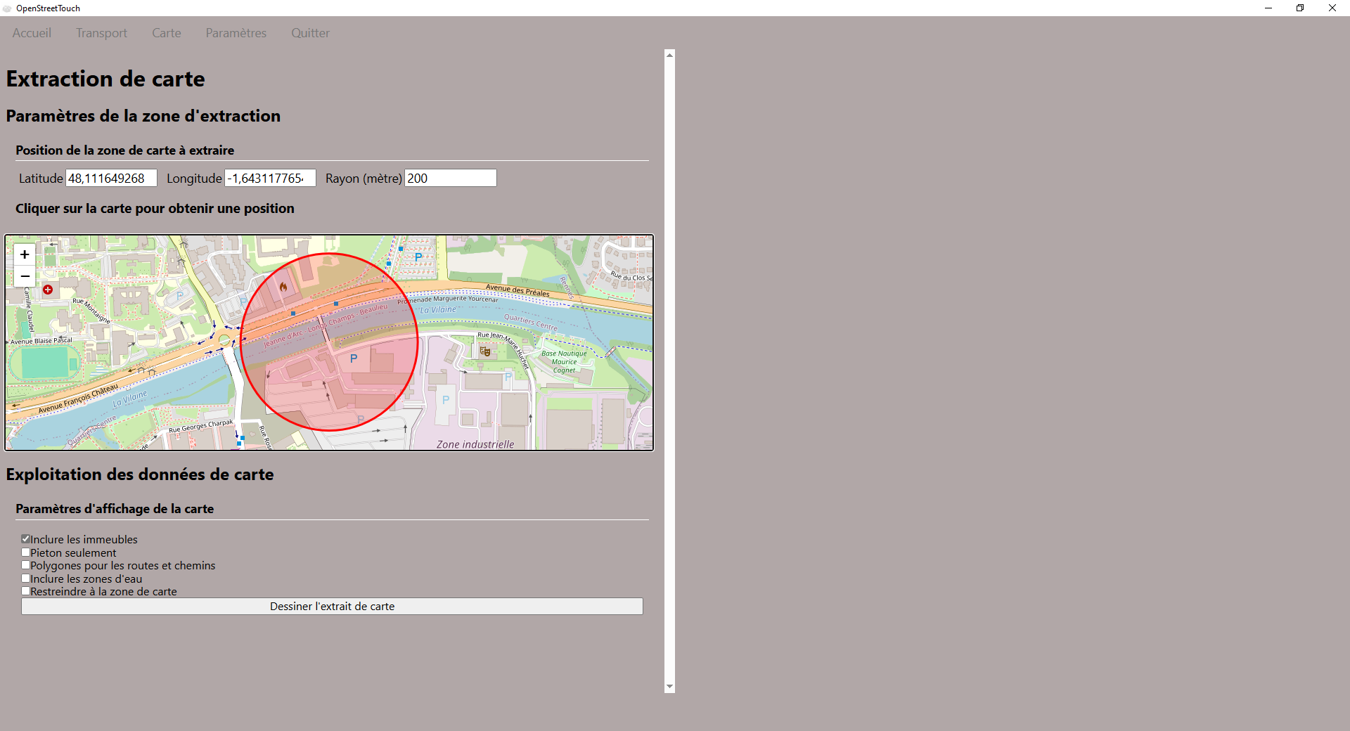Zoom in on the map with plus button
The width and height of the screenshot is (1350, 731).
25,254
